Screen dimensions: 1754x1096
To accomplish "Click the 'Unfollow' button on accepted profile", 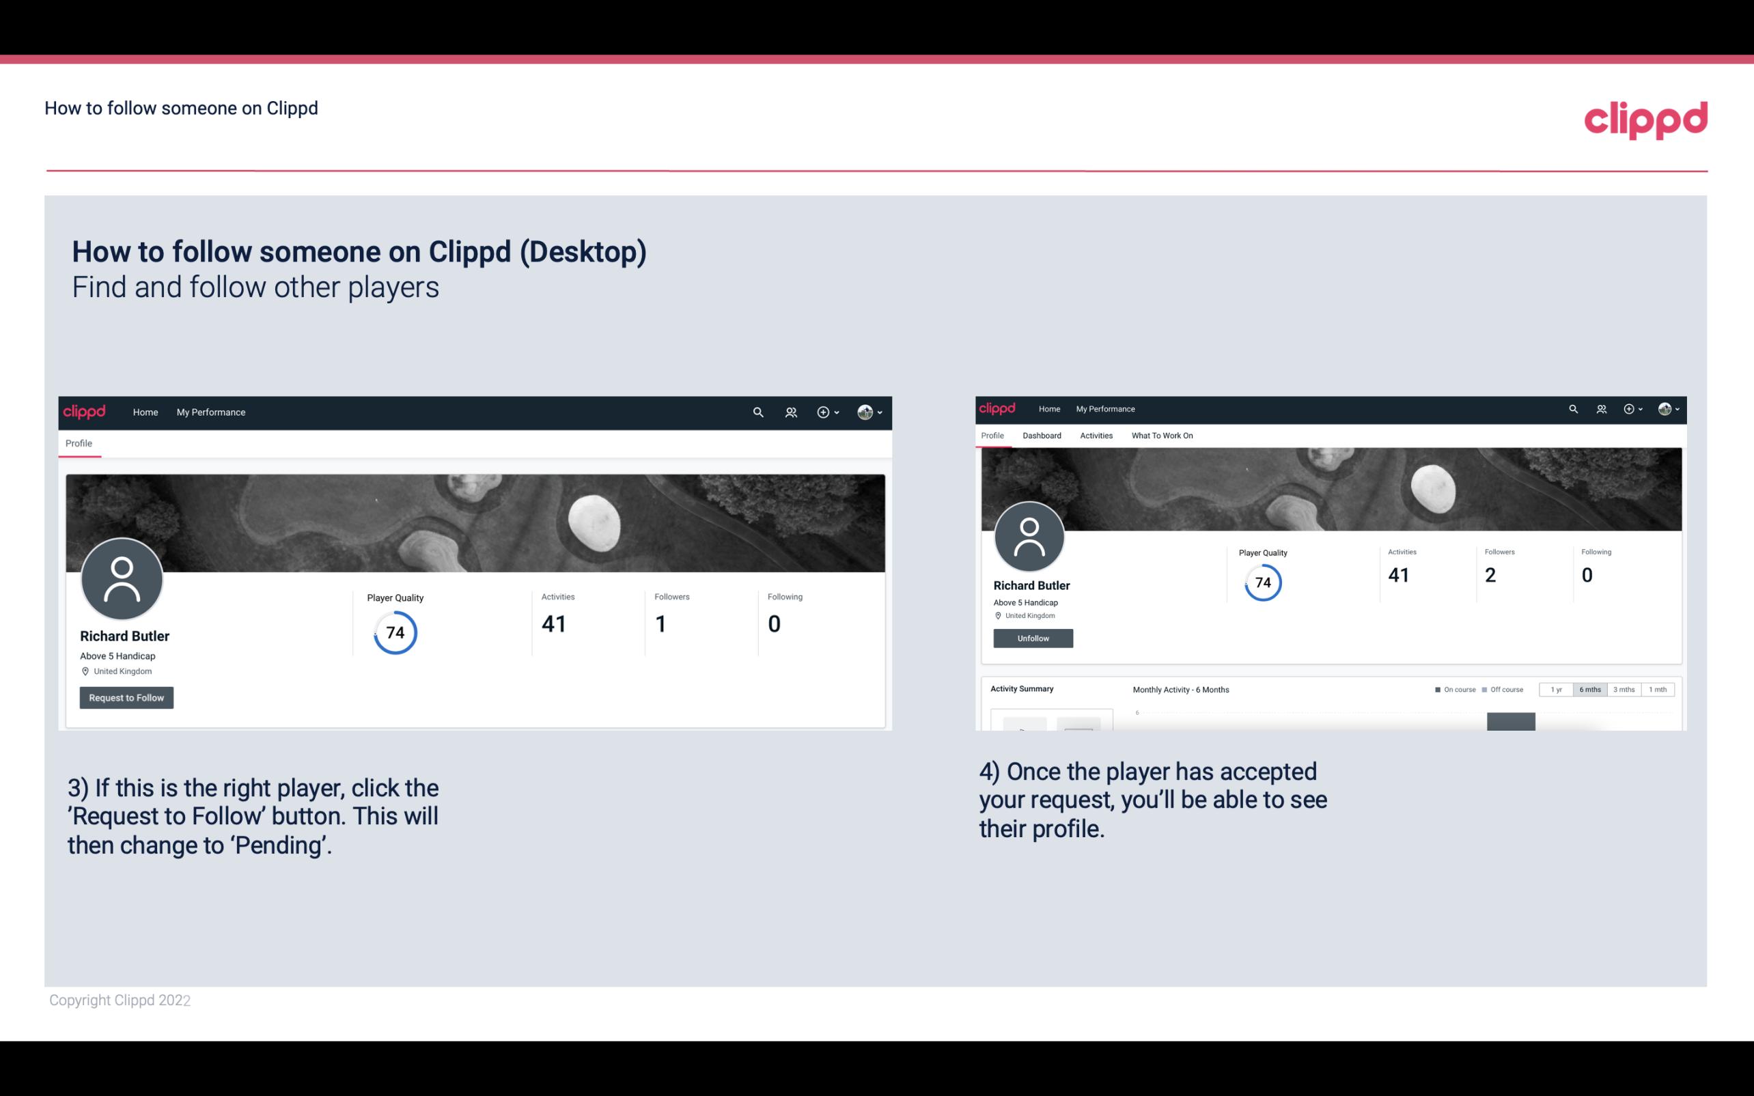I will coord(1031,638).
